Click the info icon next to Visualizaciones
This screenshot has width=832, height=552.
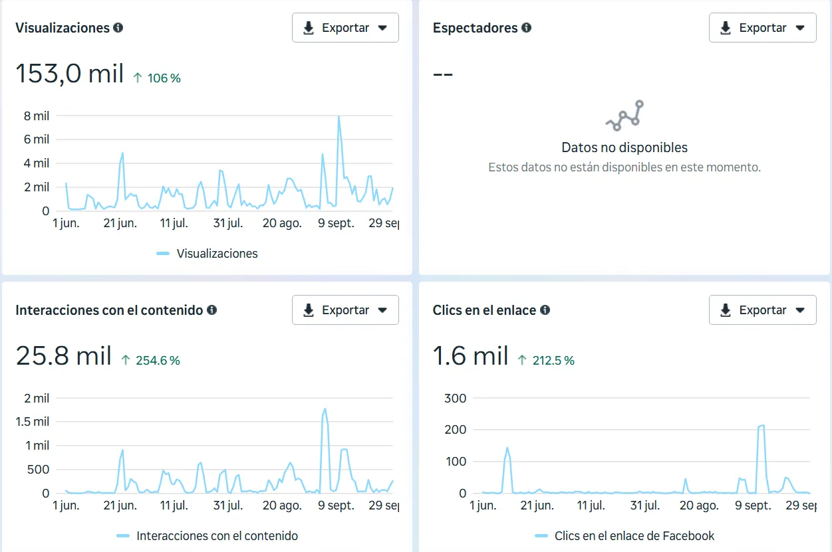tap(118, 28)
